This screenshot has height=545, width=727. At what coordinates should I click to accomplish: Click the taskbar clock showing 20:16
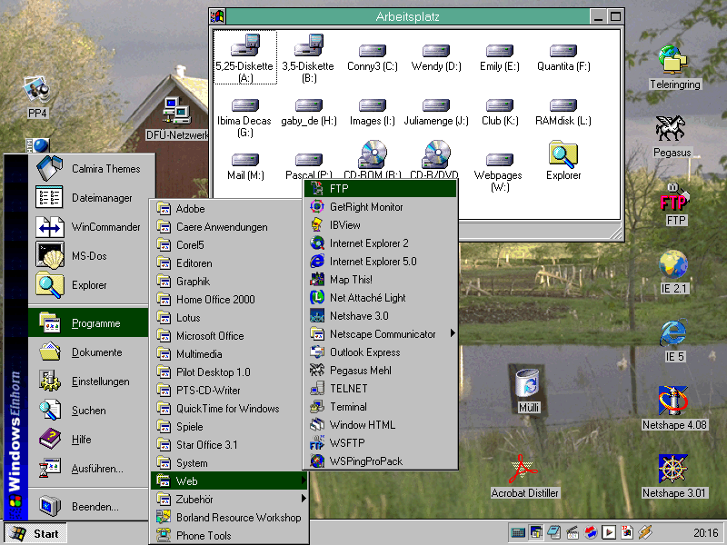[705, 533]
